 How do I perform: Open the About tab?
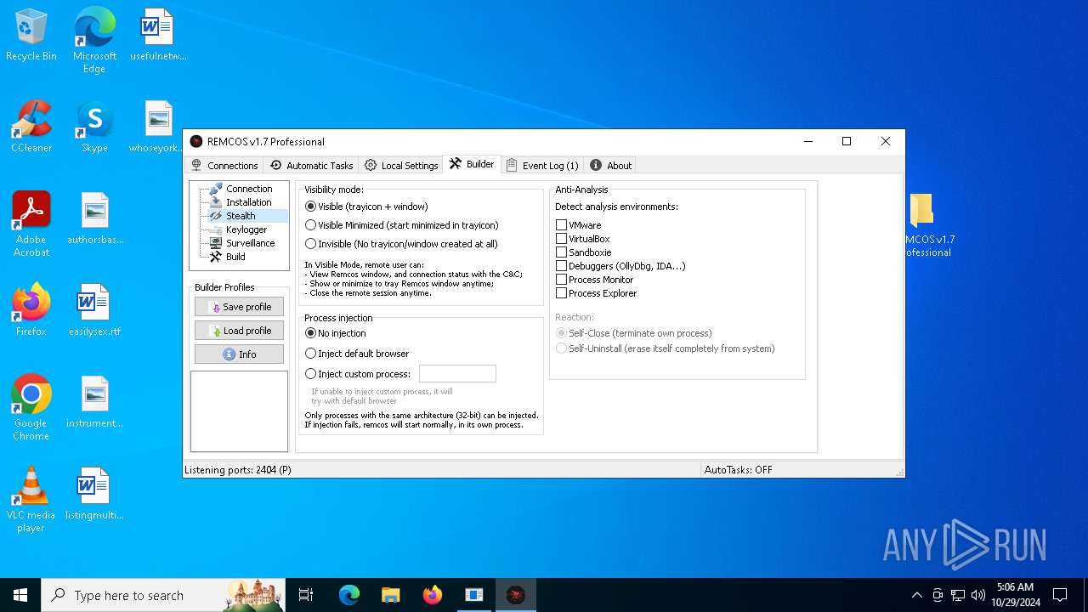pos(610,166)
